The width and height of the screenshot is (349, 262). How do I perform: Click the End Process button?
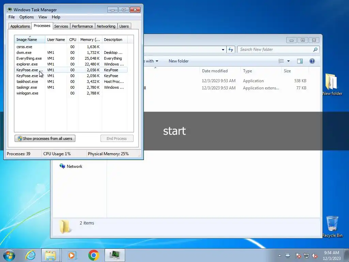click(x=117, y=139)
